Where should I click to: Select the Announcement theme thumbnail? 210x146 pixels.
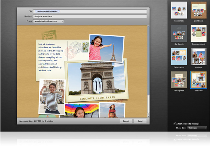[198, 33]
